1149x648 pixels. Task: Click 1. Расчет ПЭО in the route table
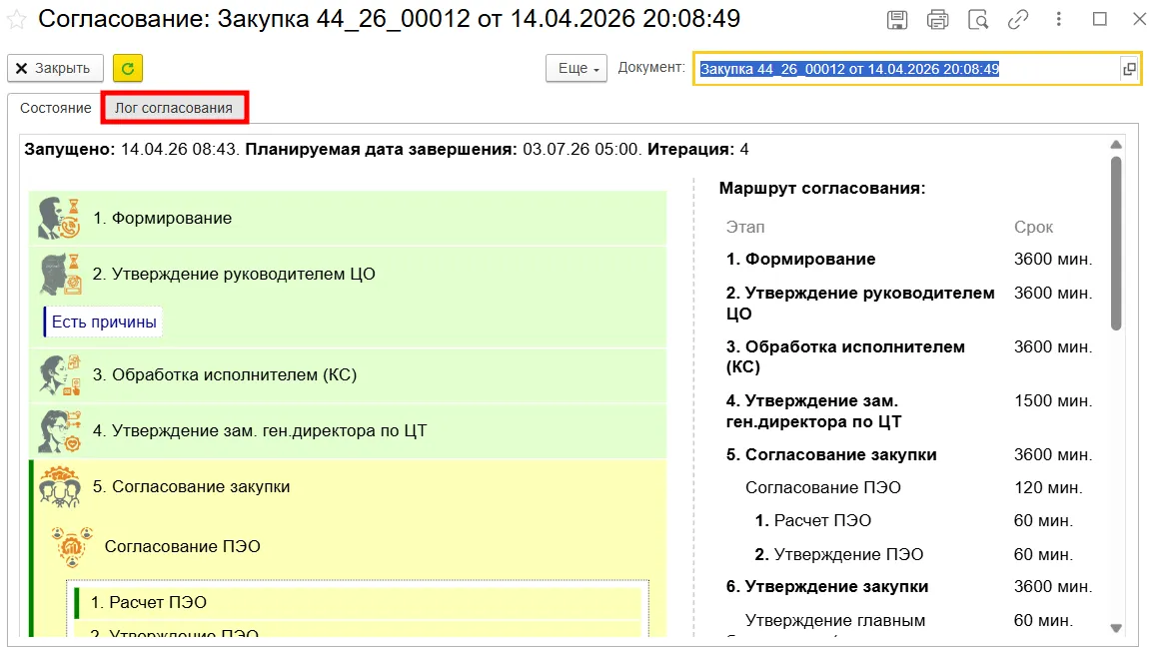click(x=812, y=520)
